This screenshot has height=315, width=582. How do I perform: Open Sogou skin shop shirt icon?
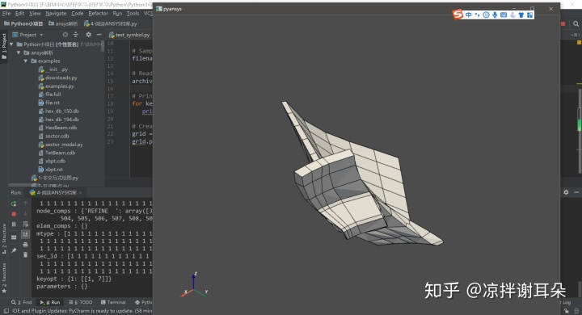tap(521, 15)
